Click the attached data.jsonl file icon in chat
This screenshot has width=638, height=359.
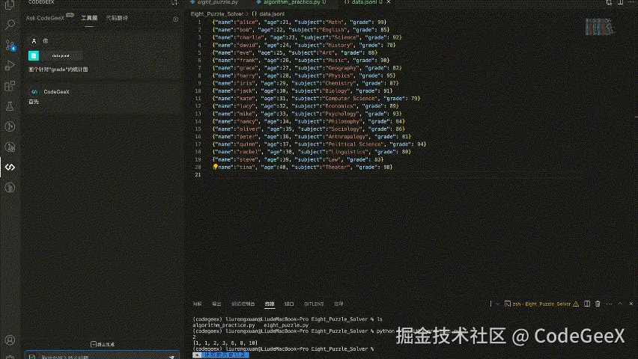coord(34,55)
